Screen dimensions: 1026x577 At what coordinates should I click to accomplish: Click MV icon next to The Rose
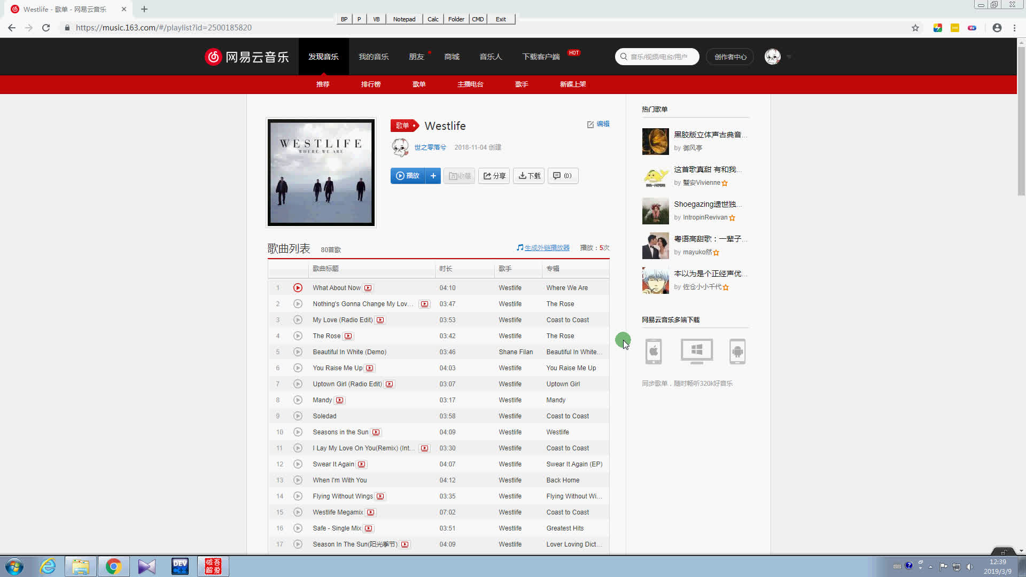tap(348, 336)
